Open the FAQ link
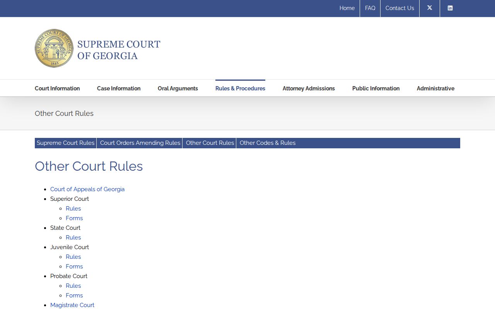495x309 pixels. [370, 8]
